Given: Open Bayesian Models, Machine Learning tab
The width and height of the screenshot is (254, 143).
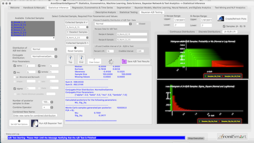Looking at the screenshot, I should [173, 8].
